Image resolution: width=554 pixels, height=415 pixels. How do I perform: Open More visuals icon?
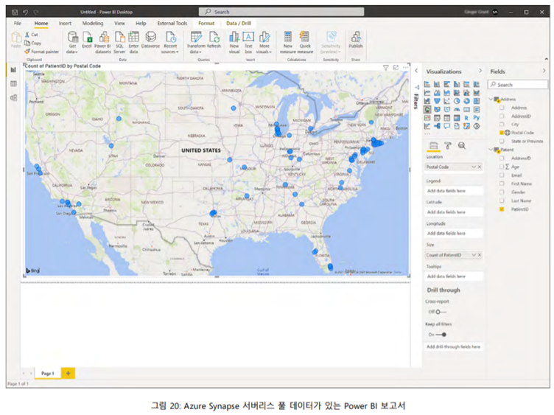(x=264, y=42)
